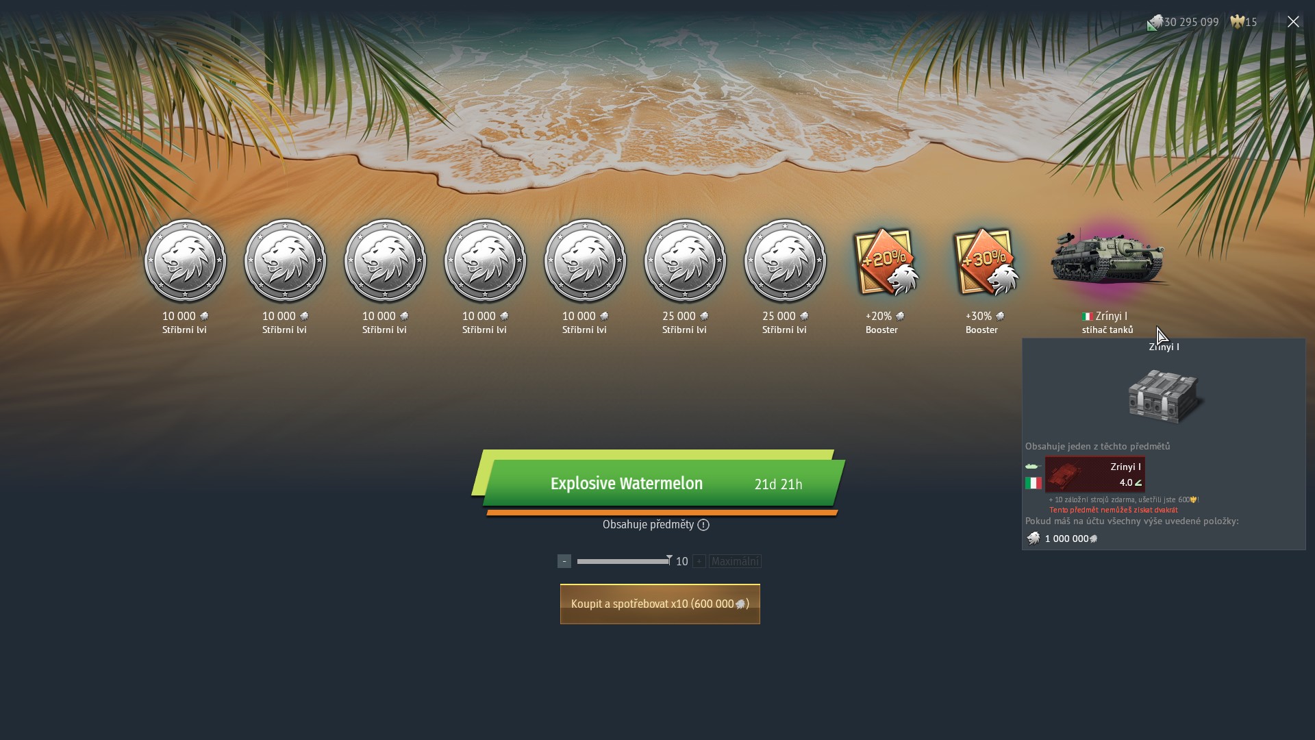Buy and consume x10 for 600 000
Viewport: 1315px width, 740px height.
(x=660, y=604)
